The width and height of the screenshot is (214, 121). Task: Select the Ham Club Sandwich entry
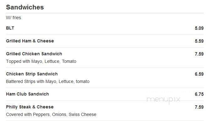pyautogui.click(x=27, y=94)
